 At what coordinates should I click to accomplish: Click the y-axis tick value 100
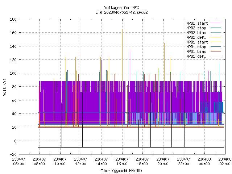click(13, 73)
